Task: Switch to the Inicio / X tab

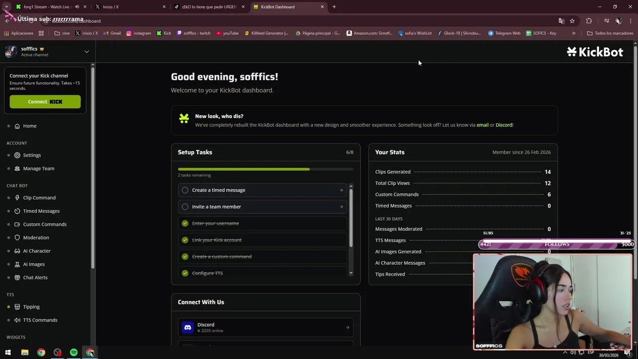Action: coord(131,7)
